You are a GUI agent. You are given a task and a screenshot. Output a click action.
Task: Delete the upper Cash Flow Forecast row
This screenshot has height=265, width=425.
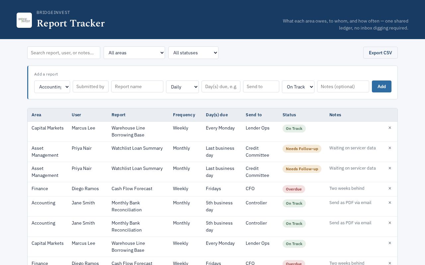pyautogui.click(x=390, y=188)
